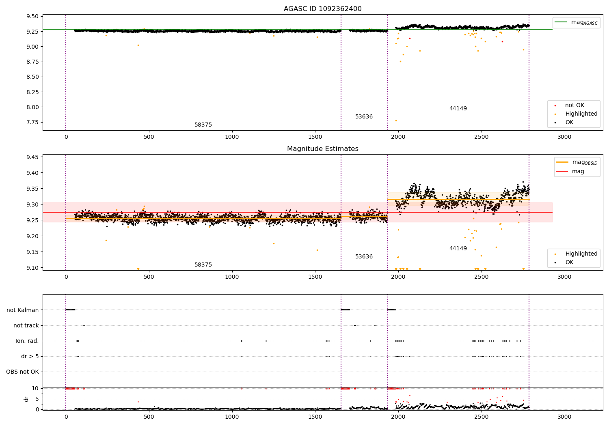Click the 8.75 y-axis tick label
This screenshot has height=426, width=609.
pyautogui.click(x=32, y=62)
